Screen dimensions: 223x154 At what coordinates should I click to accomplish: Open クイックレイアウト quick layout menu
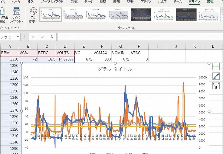[16, 15]
